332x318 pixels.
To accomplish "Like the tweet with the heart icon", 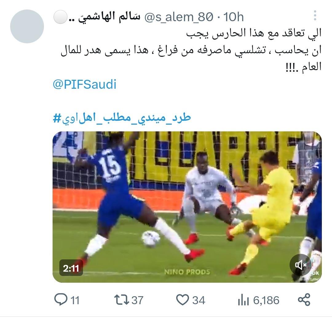I will pyautogui.click(x=183, y=300).
